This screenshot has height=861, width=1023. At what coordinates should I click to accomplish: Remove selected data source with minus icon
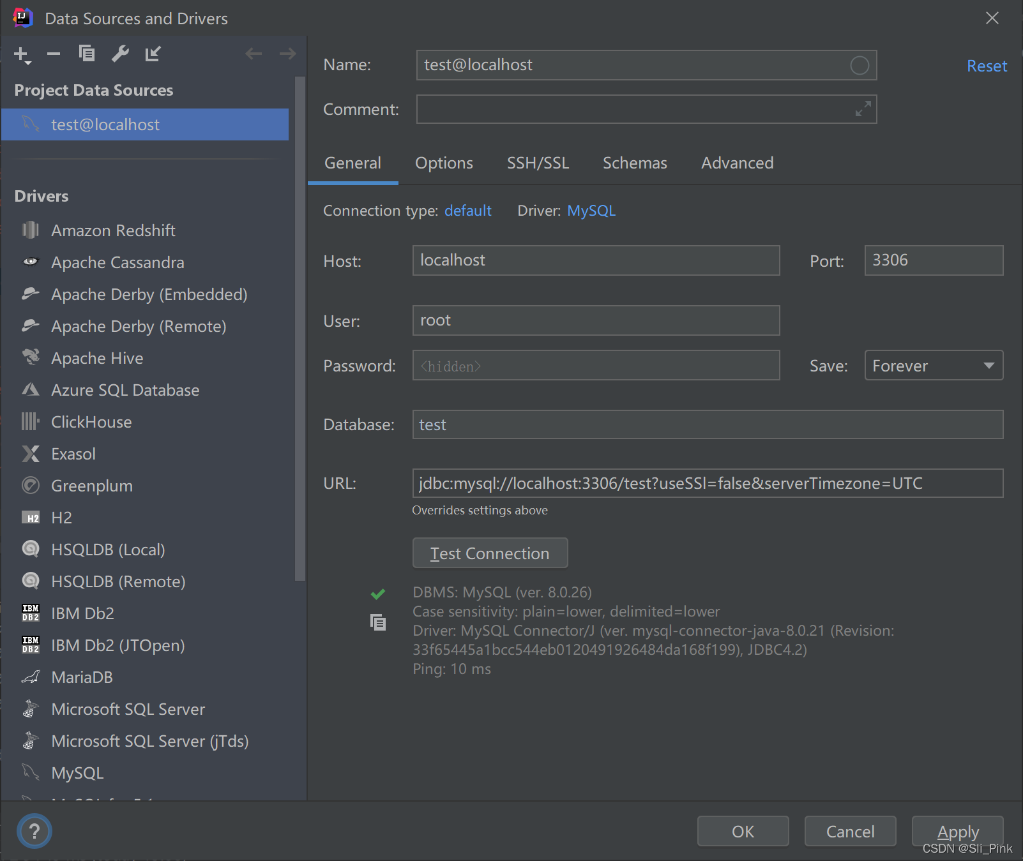click(54, 54)
